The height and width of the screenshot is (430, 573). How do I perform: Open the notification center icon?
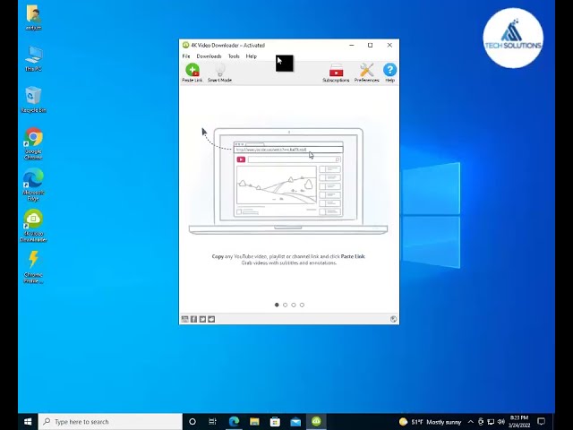pyautogui.click(x=542, y=422)
